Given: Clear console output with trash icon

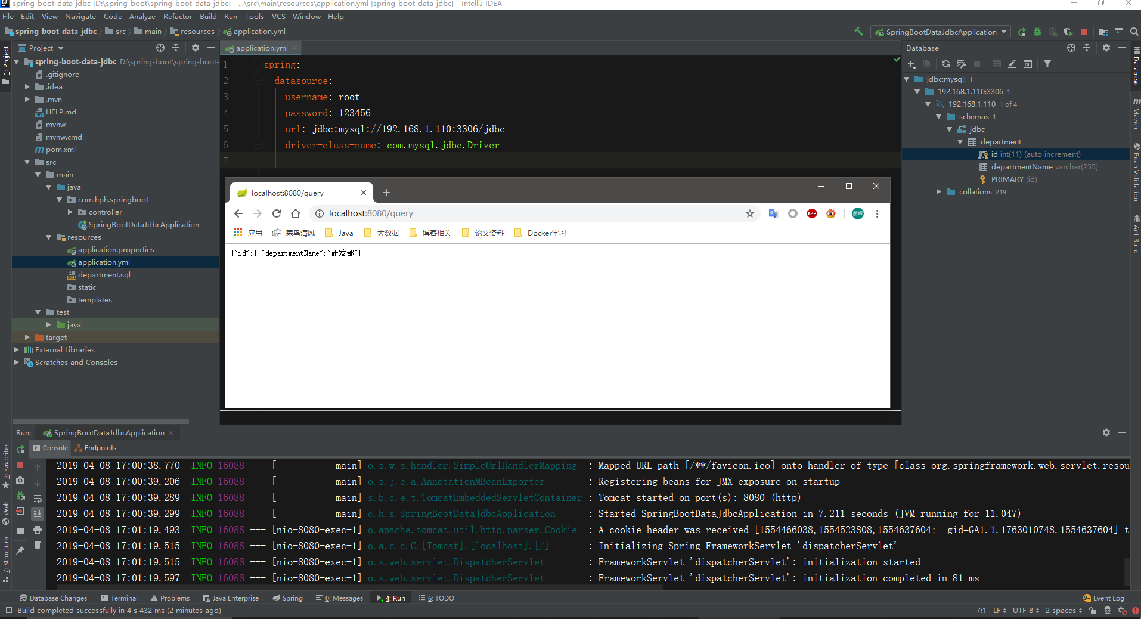Looking at the screenshot, I should pos(38,545).
